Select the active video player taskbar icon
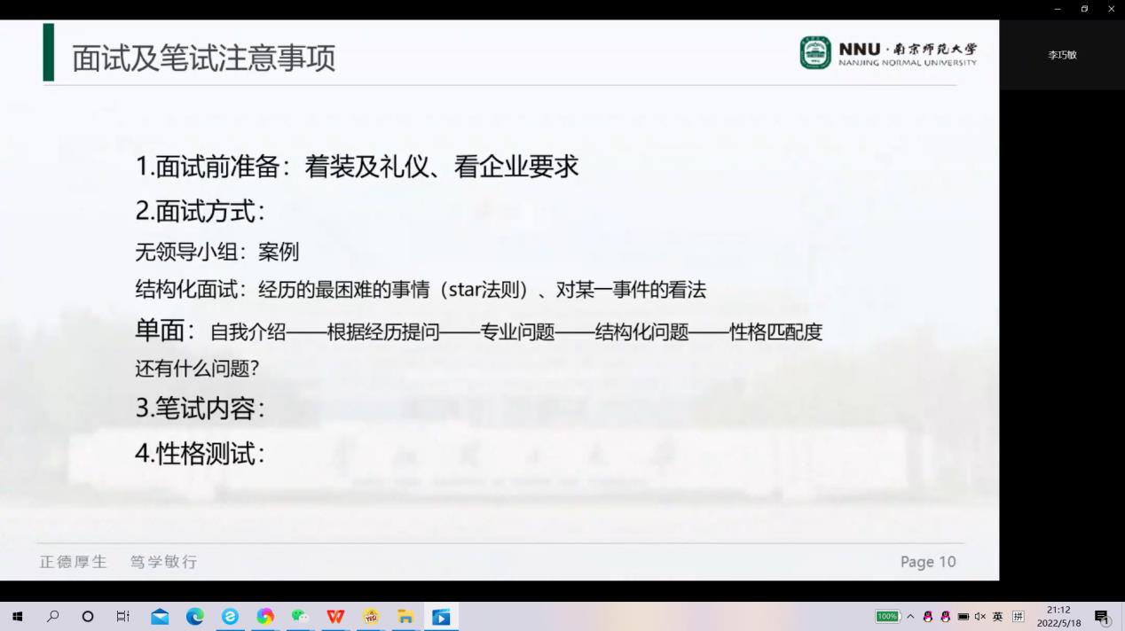The image size is (1125, 631). click(441, 617)
